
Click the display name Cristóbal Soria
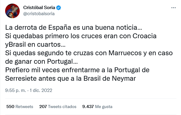39,8
